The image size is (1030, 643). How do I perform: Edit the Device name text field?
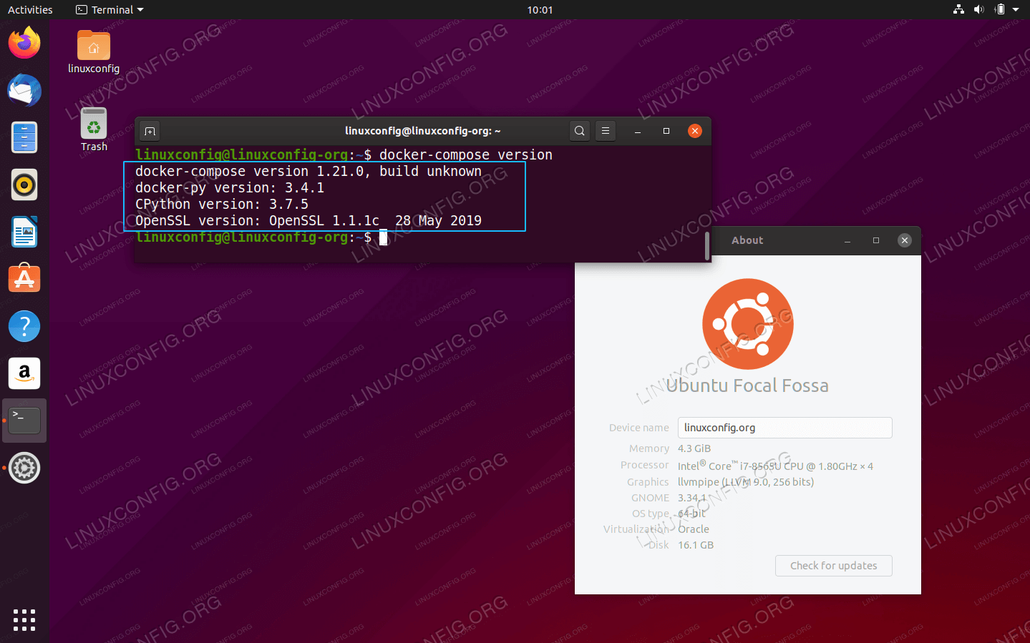click(x=784, y=427)
